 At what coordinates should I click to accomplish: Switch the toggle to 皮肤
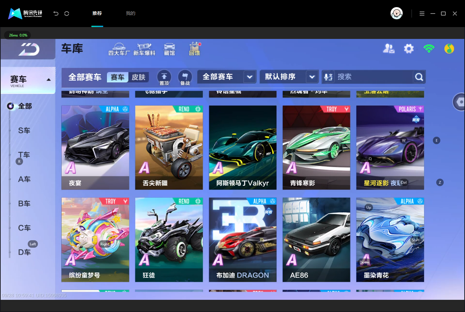138,77
